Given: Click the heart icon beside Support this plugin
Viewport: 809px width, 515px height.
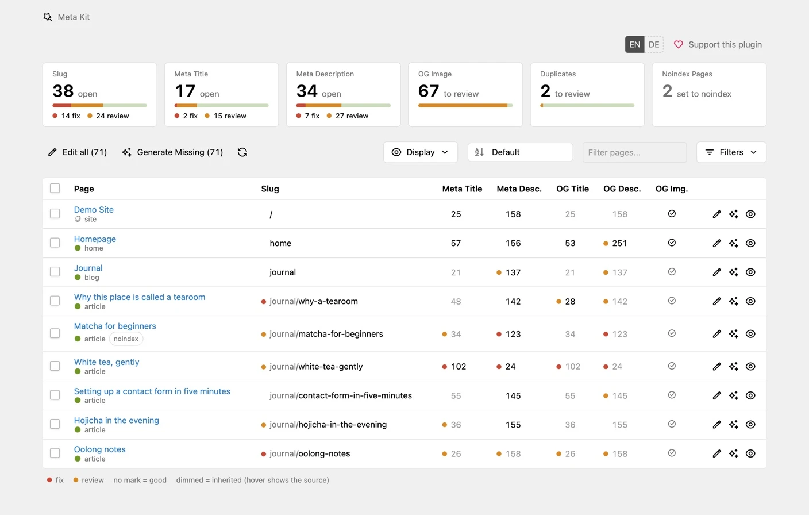Looking at the screenshot, I should point(678,44).
